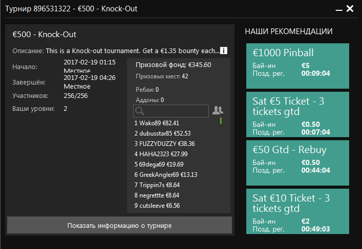Close the tournament lobby window
This screenshot has width=362, height=249.
(350, 9)
